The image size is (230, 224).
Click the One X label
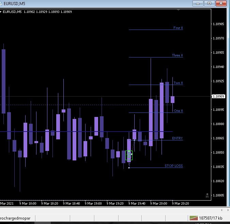tap(178, 111)
